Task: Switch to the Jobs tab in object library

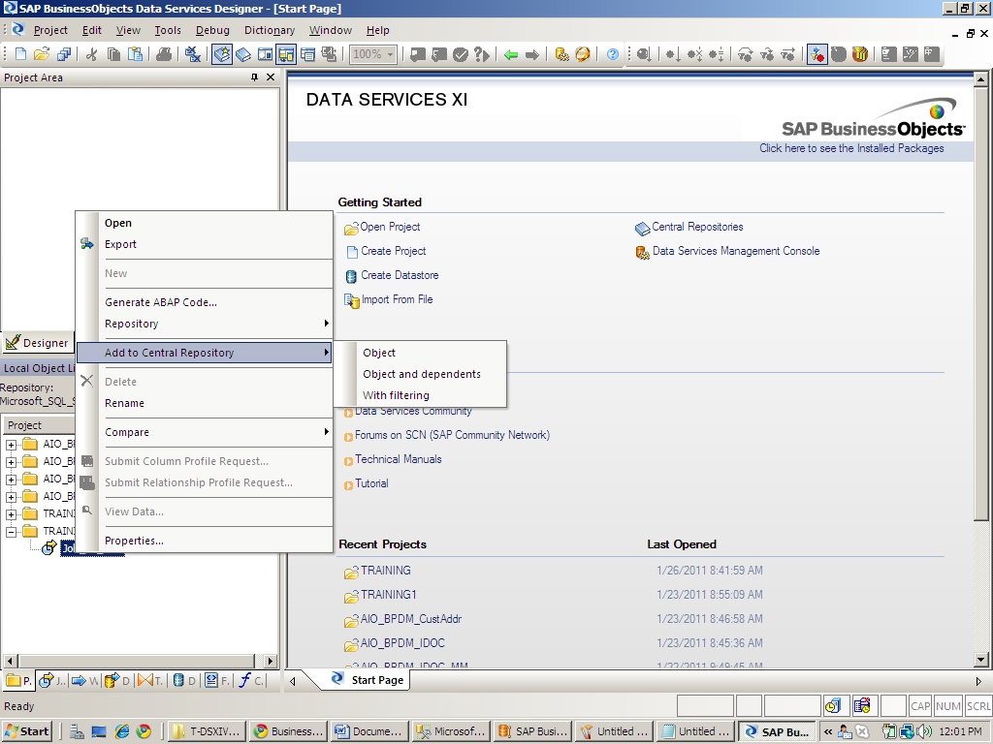Action: tap(52, 681)
